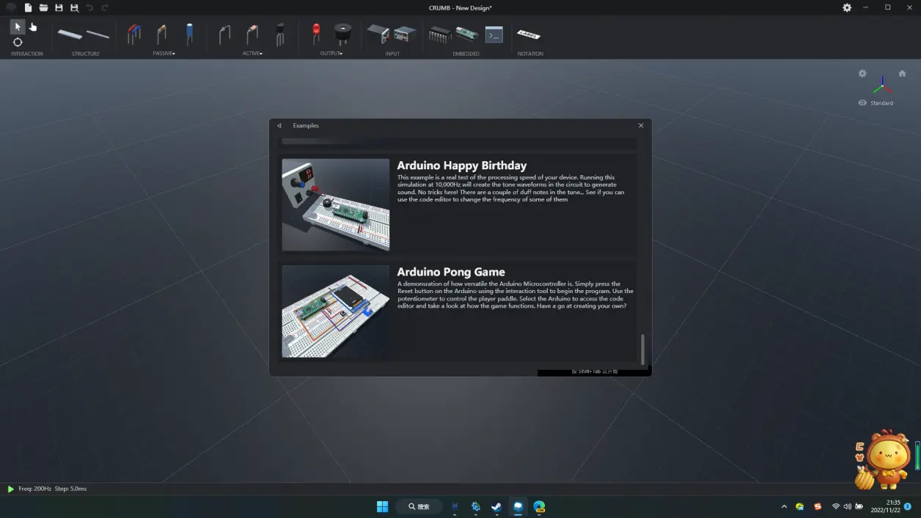
Task: Click the Examples list scrollbar thumb
Action: (642, 349)
